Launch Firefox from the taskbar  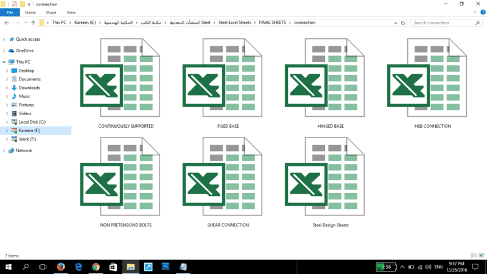coord(61,267)
